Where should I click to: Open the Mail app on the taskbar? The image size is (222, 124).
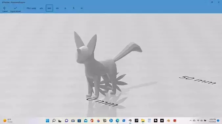click(86, 121)
